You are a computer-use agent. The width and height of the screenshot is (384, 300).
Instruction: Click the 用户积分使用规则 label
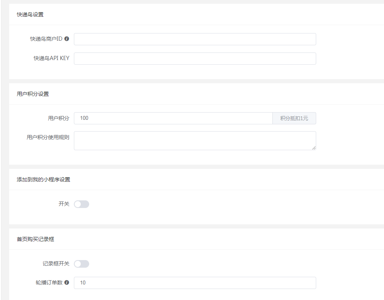coord(48,137)
